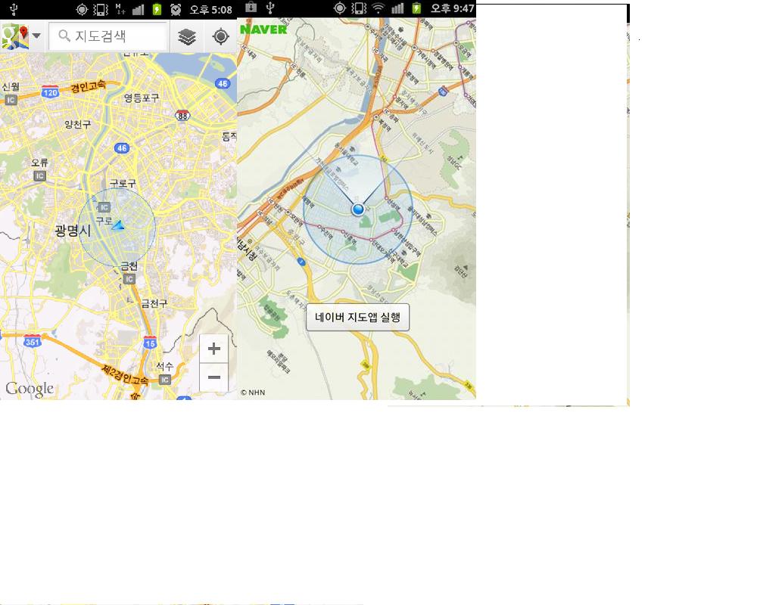Focus the 지도검색 search field
Viewport: 757px width, 605px height.
pyautogui.click(x=108, y=36)
